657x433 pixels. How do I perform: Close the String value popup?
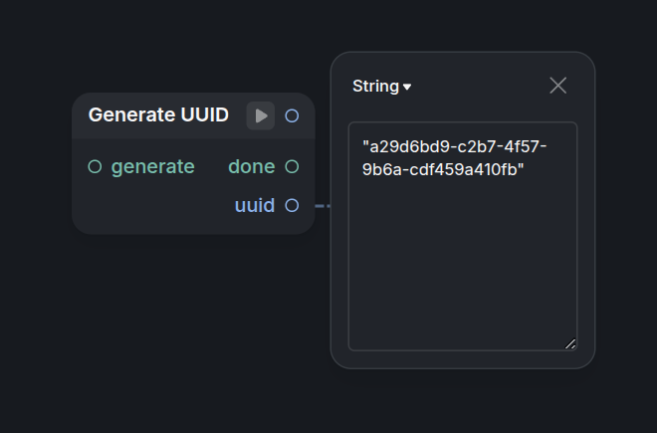[558, 86]
